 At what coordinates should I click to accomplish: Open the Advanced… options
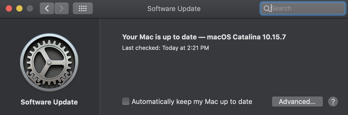(297, 102)
